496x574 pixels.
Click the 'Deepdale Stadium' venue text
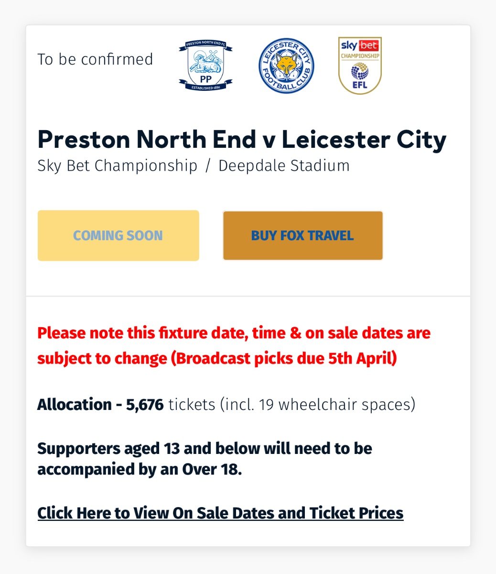click(x=284, y=166)
